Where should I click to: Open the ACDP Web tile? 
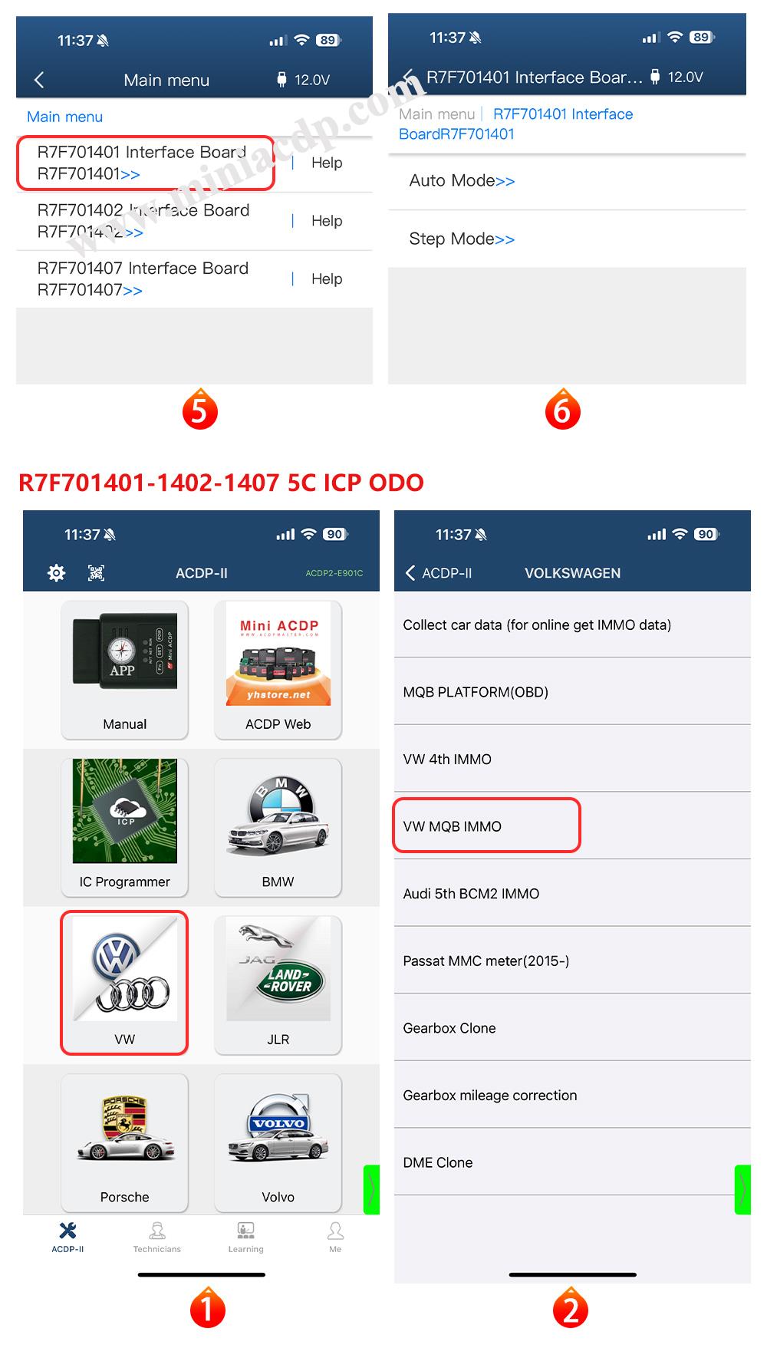pos(278,668)
